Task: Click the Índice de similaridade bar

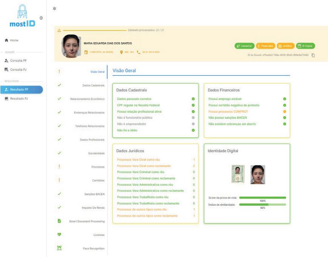Action: (263, 205)
